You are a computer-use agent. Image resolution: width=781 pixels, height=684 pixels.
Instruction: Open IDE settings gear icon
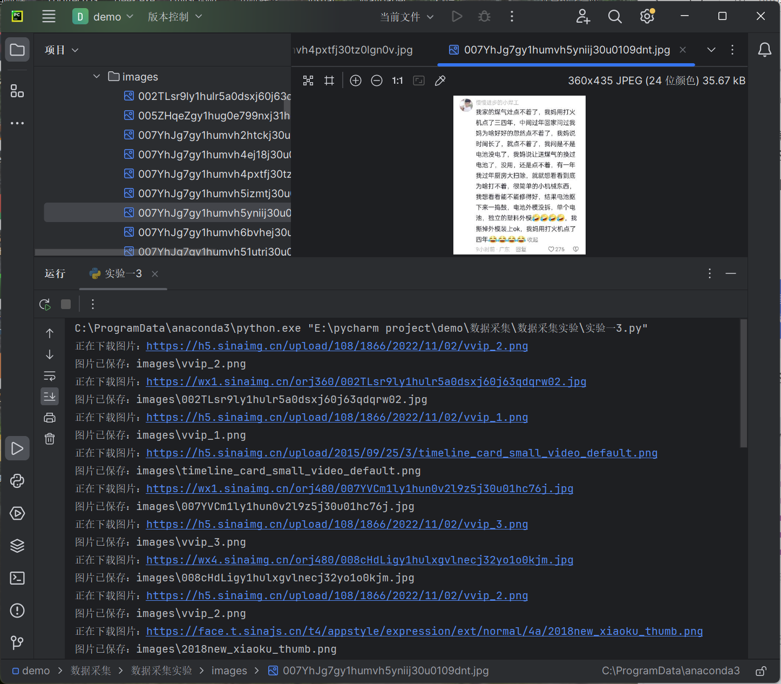647,17
